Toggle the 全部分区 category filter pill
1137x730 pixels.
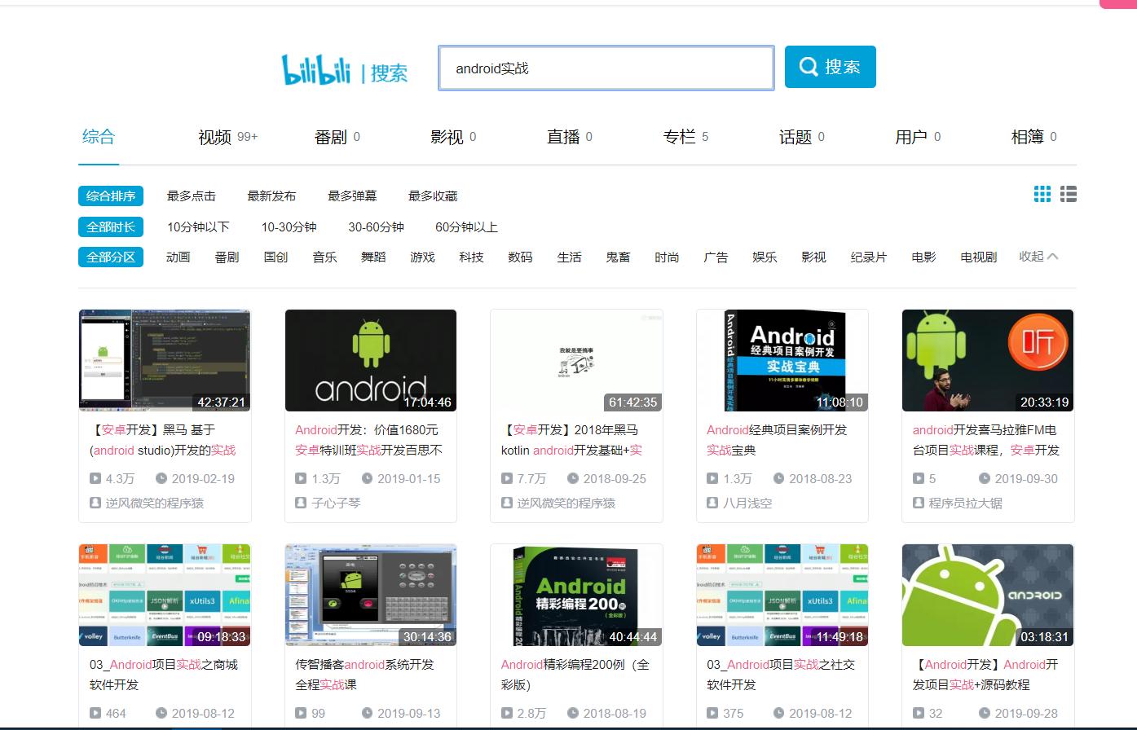click(x=111, y=257)
